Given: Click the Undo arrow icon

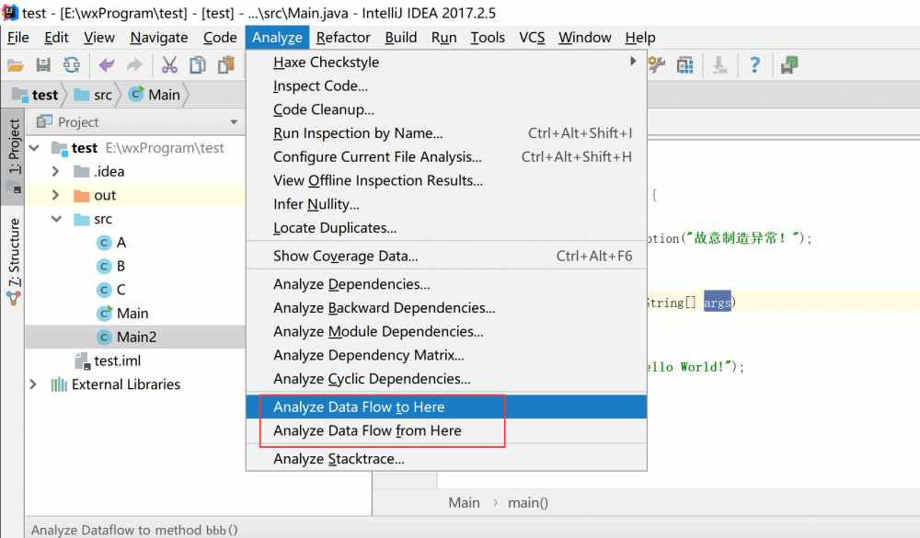Looking at the screenshot, I should 108,65.
